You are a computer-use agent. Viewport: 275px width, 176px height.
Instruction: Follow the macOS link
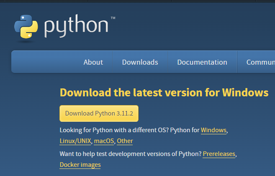point(104,141)
